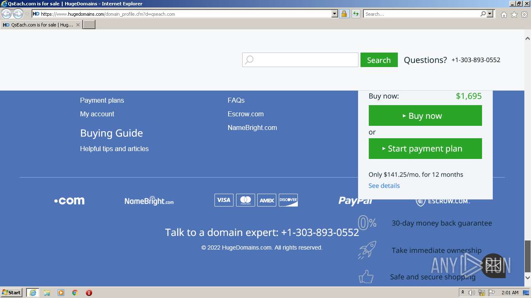The image size is (531, 298).
Task: Click the Start payment plan button
Action: click(425, 149)
